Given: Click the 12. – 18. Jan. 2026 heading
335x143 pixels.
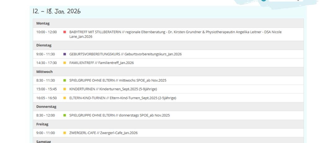Looking at the screenshot, I should 56,11.
